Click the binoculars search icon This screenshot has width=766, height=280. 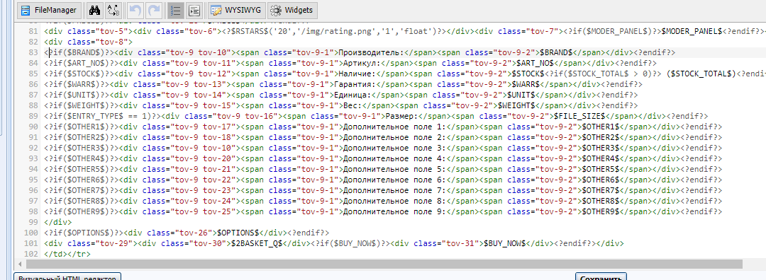(x=95, y=10)
